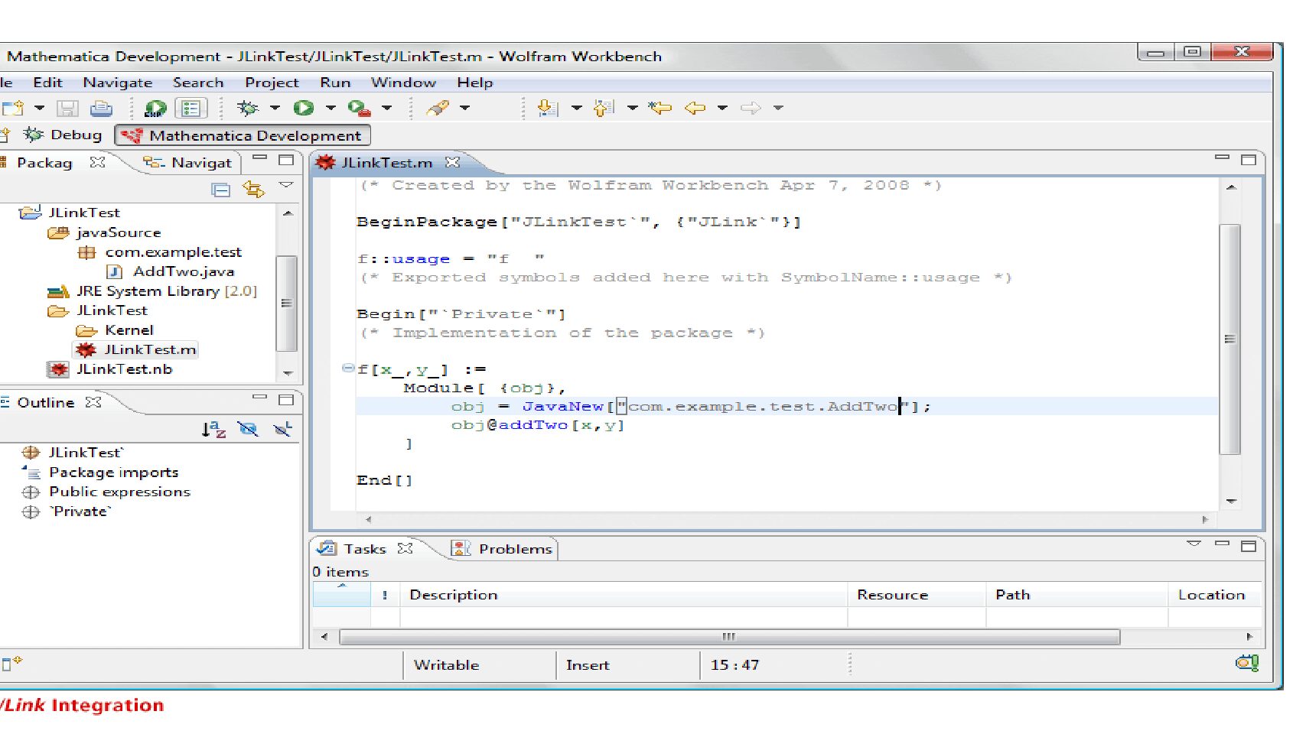
Task: Open the Back history dropdown arrow
Action: click(721, 109)
